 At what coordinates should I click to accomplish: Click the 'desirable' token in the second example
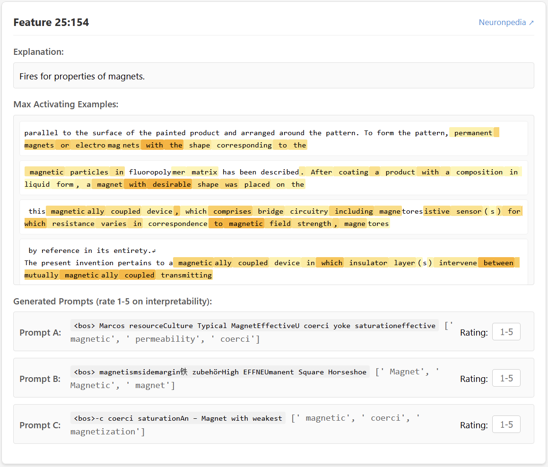tap(172, 184)
